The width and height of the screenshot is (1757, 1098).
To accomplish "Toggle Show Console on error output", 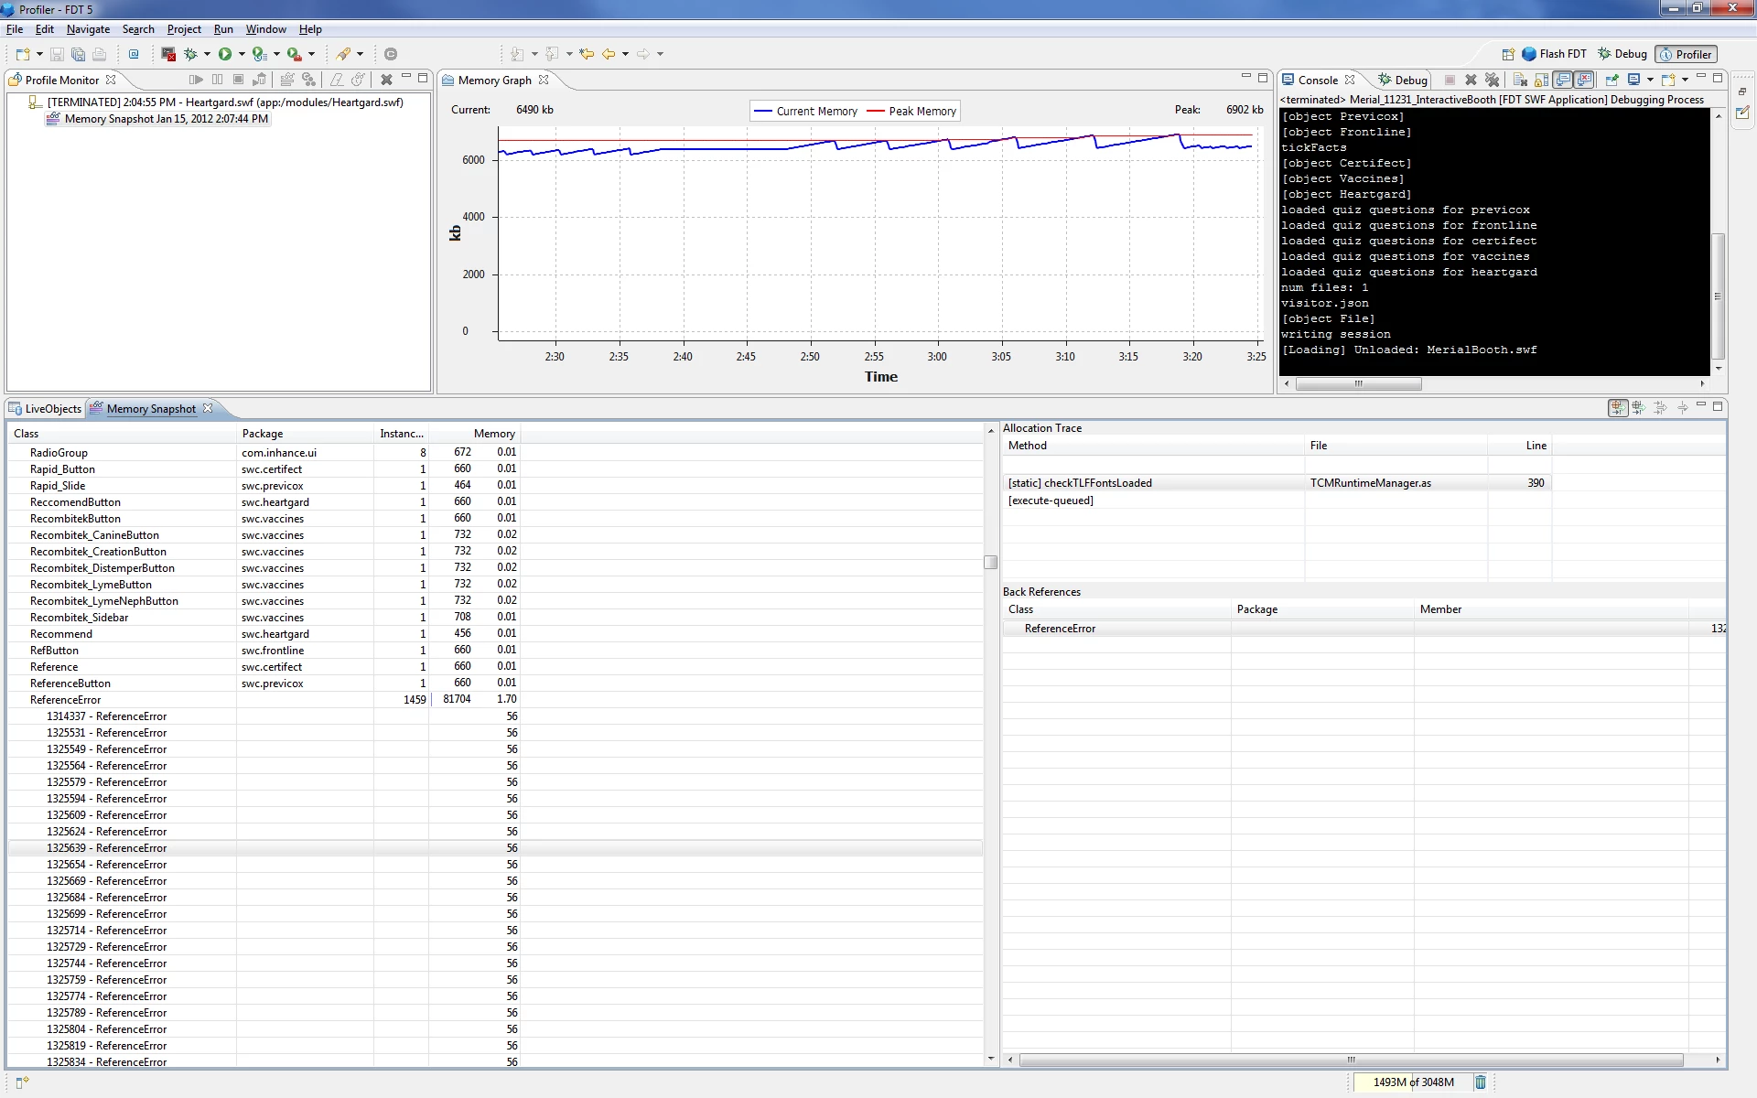I will coord(1585,81).
